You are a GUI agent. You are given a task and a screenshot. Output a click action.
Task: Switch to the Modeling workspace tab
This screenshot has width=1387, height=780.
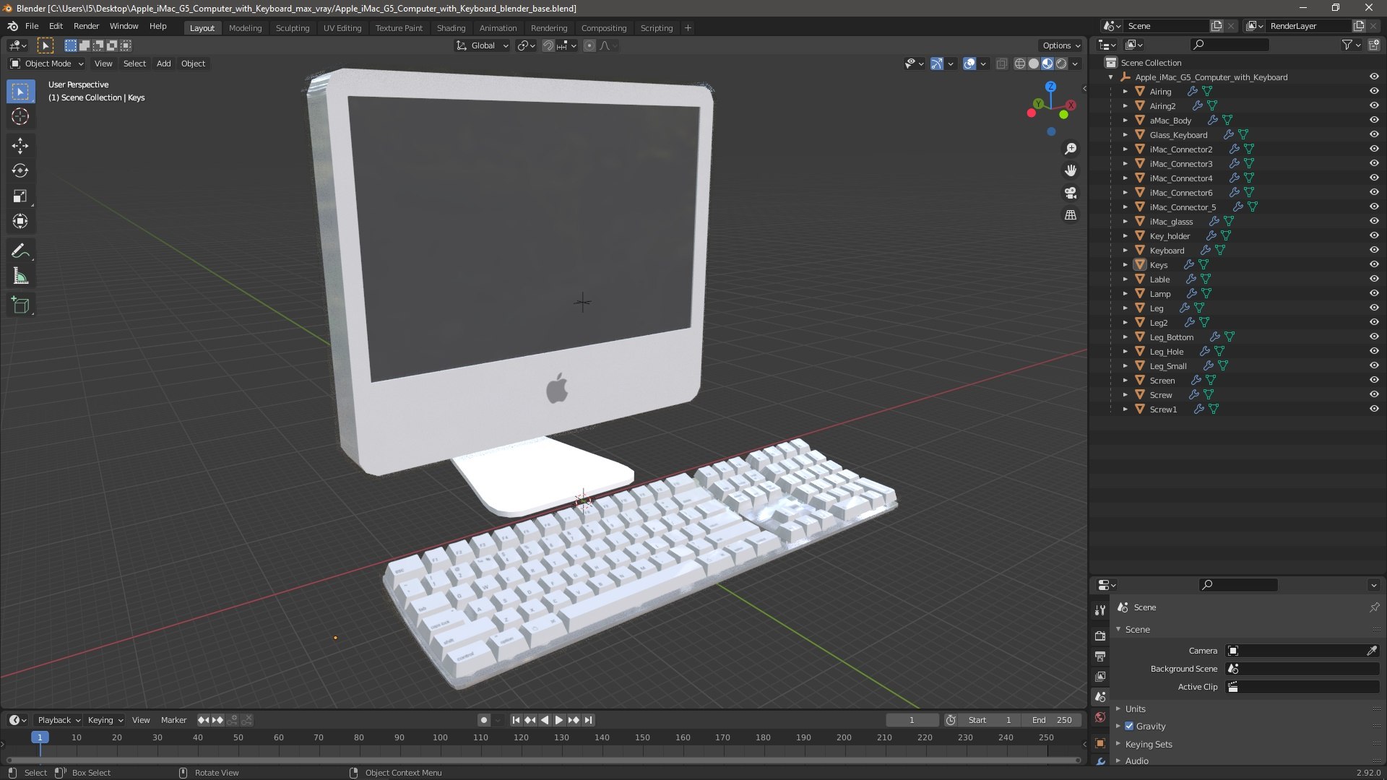pyautogui.click(x=245, y=28)
